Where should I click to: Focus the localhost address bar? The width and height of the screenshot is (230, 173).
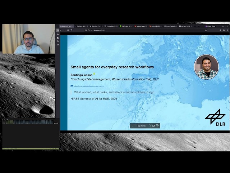click(x=145, y=30)
